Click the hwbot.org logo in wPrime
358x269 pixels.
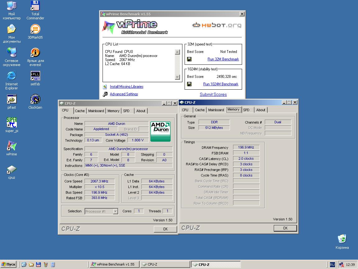point(216,25)
